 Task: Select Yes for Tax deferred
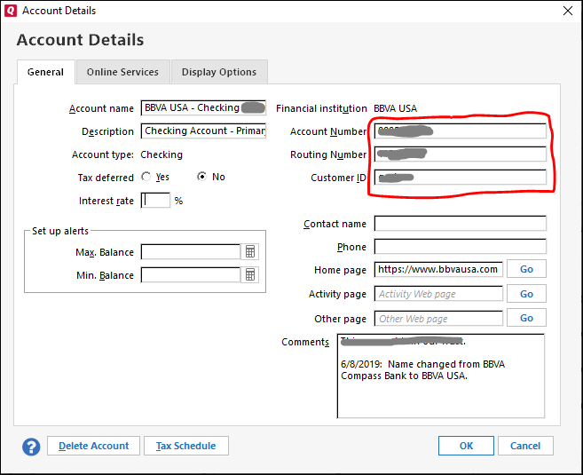tap(146, 177)
